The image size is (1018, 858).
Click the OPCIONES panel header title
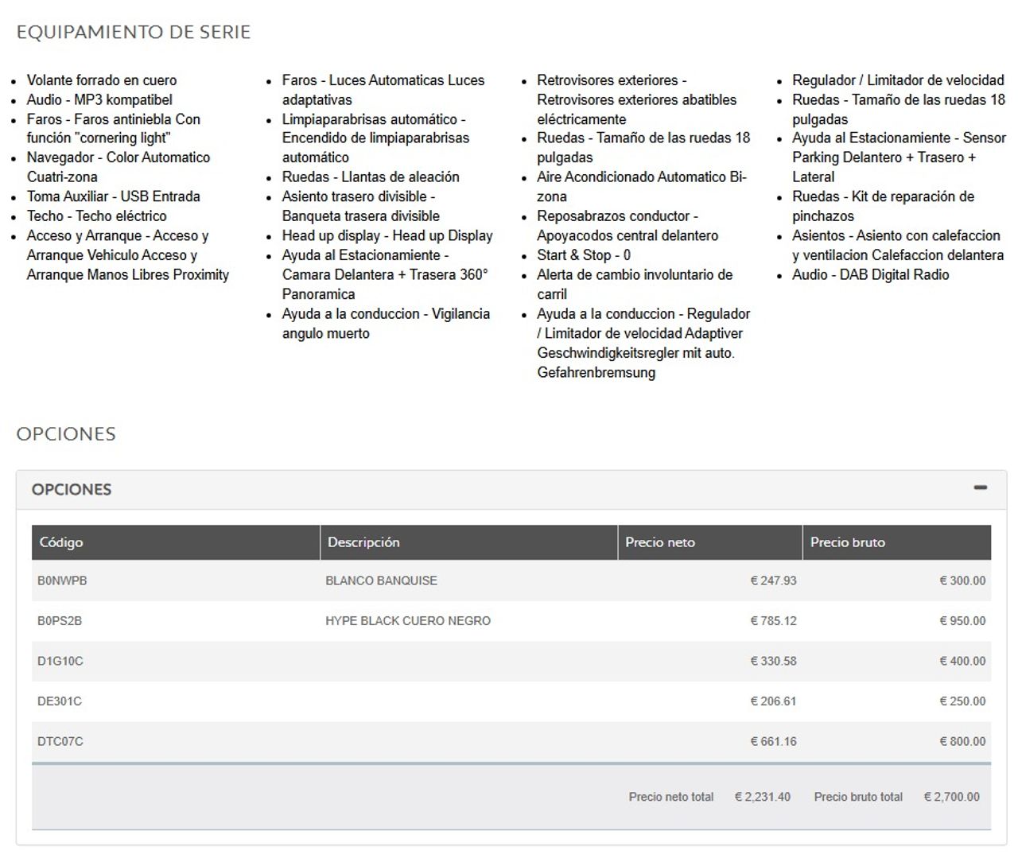72,490
